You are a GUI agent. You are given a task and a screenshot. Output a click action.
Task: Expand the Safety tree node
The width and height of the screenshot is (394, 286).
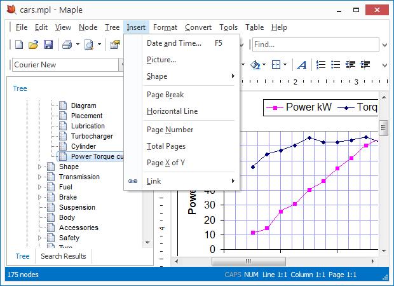(x=39, y=238)
